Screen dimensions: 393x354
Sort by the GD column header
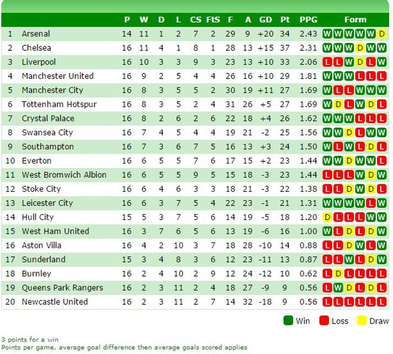266,20
